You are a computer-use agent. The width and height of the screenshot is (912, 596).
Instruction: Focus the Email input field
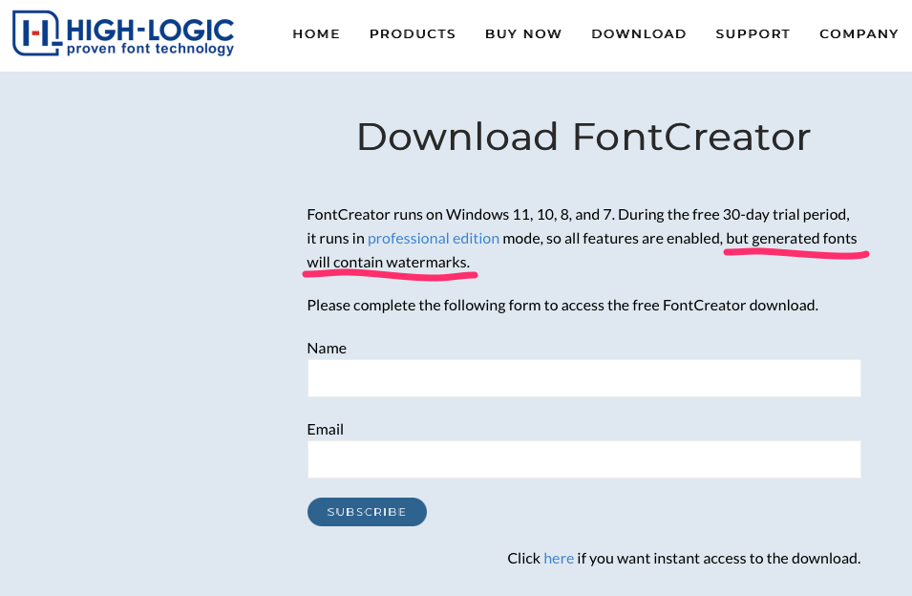pyautogui.click(x=583, y=459)
